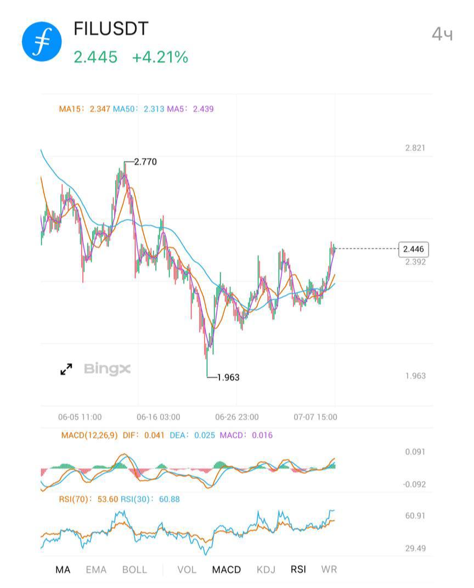Open the FILUSDT pair title
The width and height of the screenshot is (474, 588).
click(x=111, y=29)
